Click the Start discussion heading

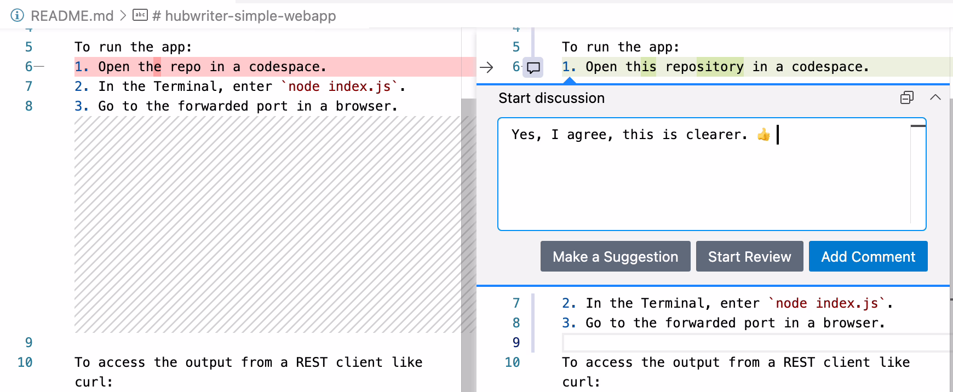point(552,98)
